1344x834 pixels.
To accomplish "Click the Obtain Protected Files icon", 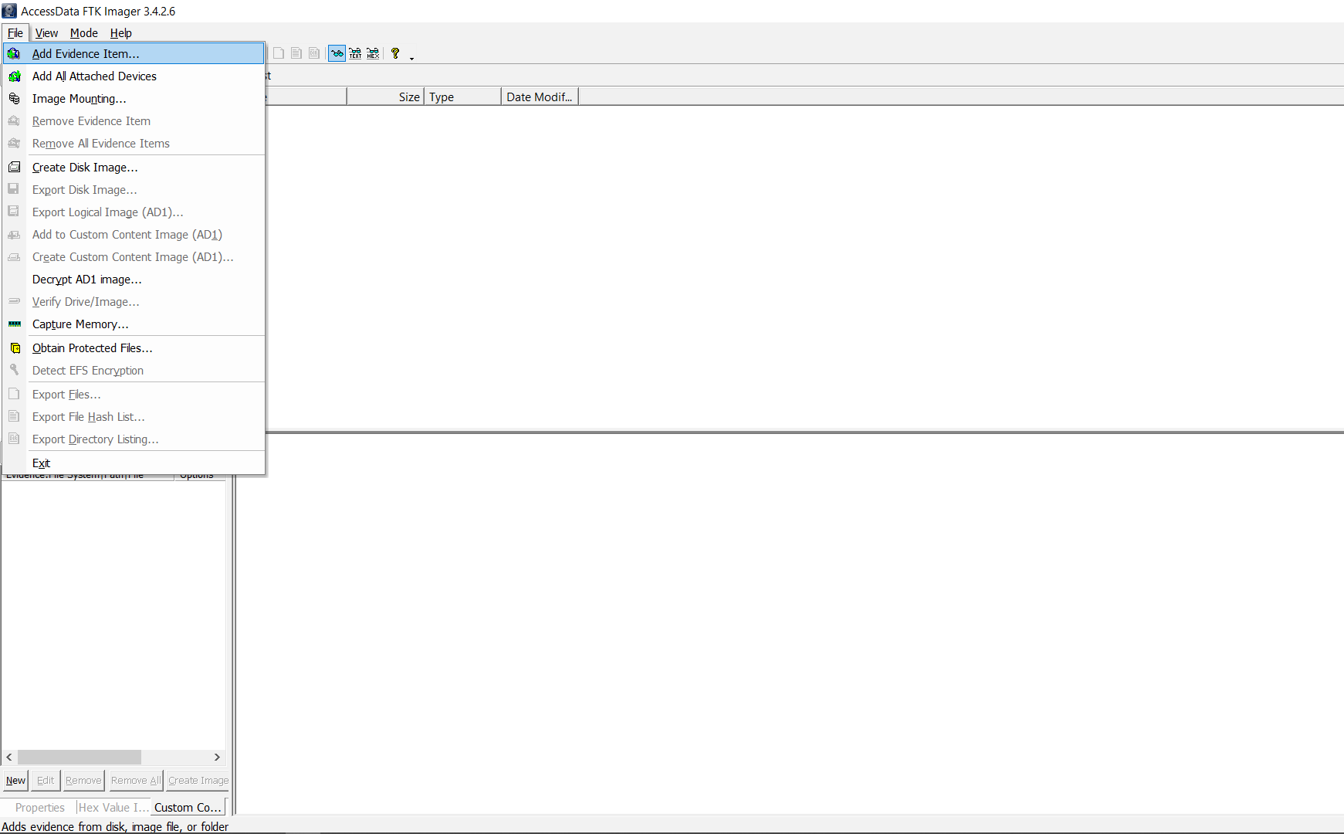I will (x=14, y=347).
